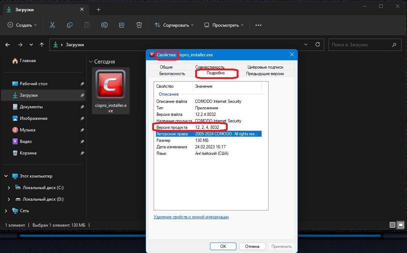This screenshot has height=253, width=407.
Task: Open the Безопасность tab
Action: [172, 74]
